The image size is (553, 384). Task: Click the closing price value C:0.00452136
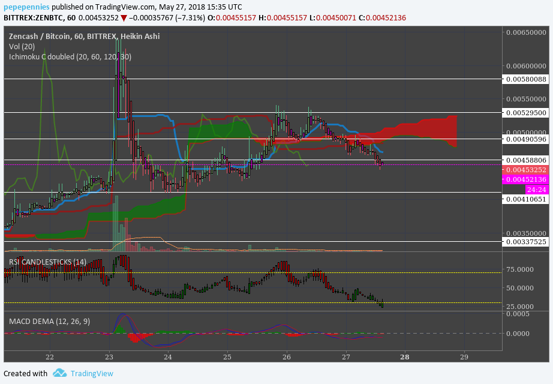tap(382, 17)
